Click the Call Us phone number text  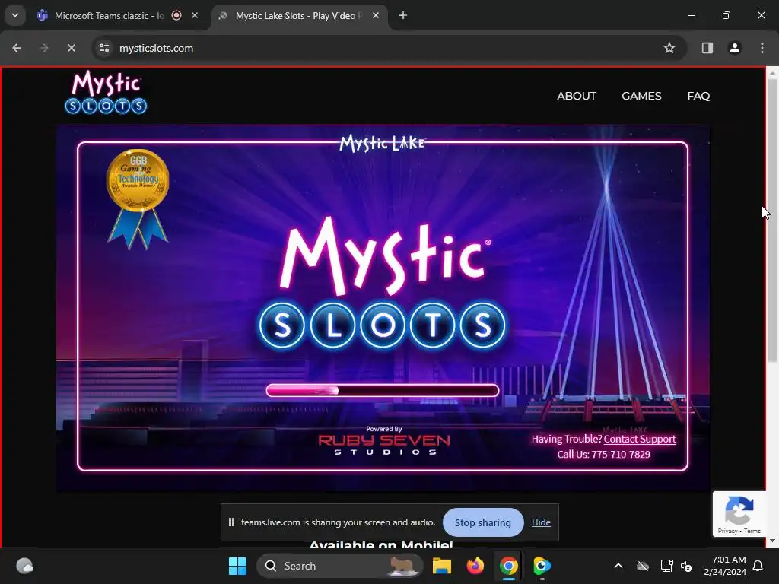tap(603, 455)
